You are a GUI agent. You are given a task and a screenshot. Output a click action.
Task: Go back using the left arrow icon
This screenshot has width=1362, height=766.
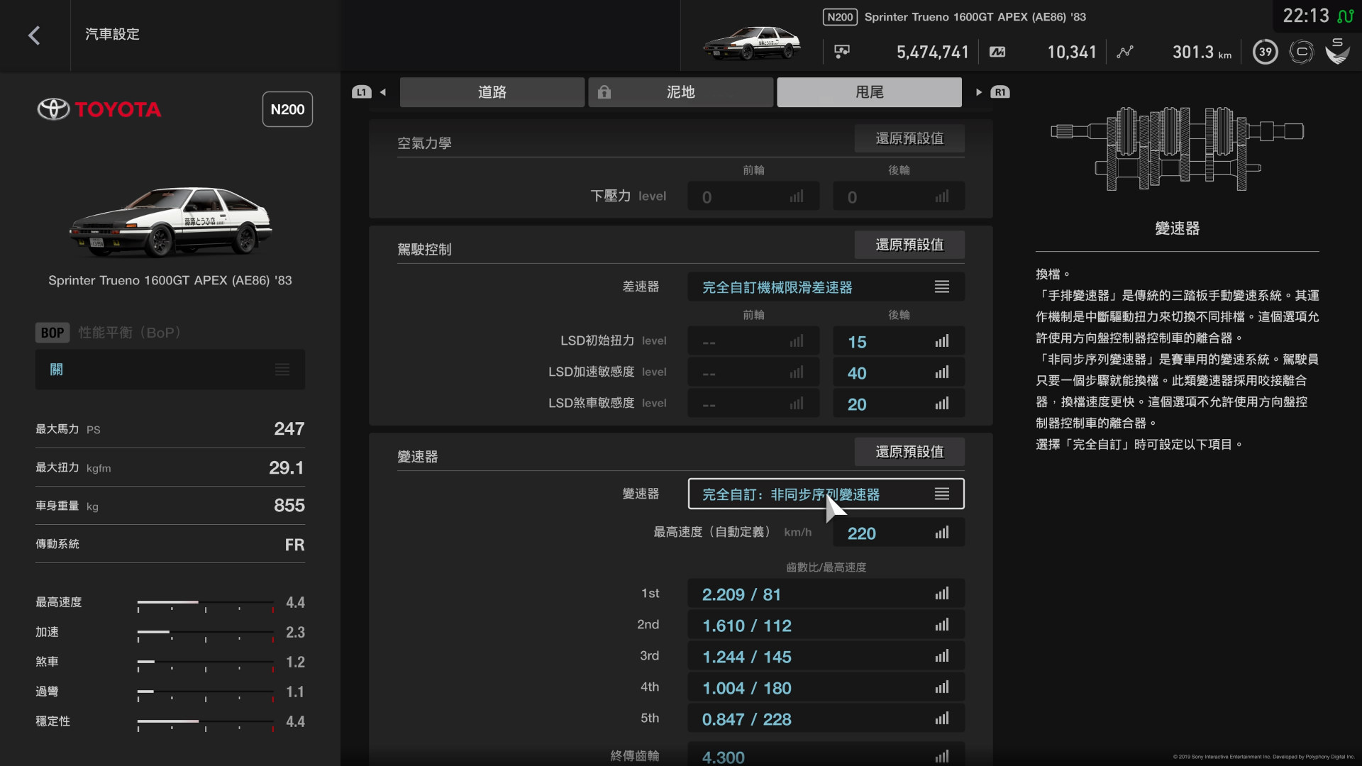coord(34,35)
